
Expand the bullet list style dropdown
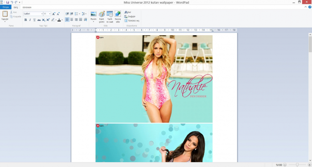[x=80, y=14]
